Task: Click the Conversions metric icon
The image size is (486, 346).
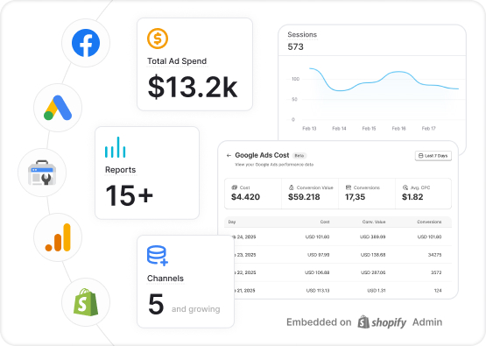Action: 349,187
